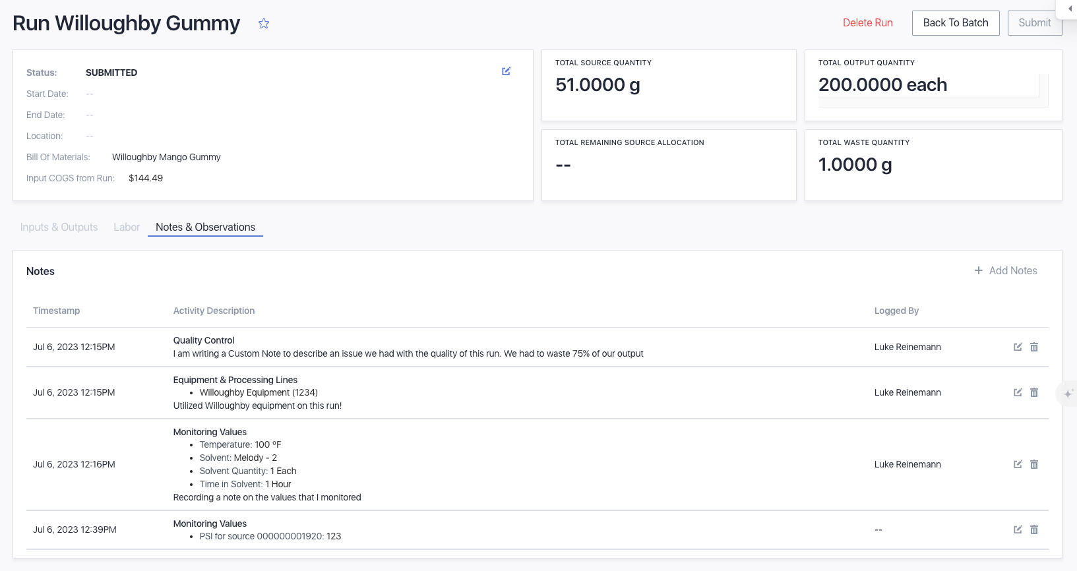
Task: Open the Labor tab
Action: pyautogui.click(x=127, y=227)
